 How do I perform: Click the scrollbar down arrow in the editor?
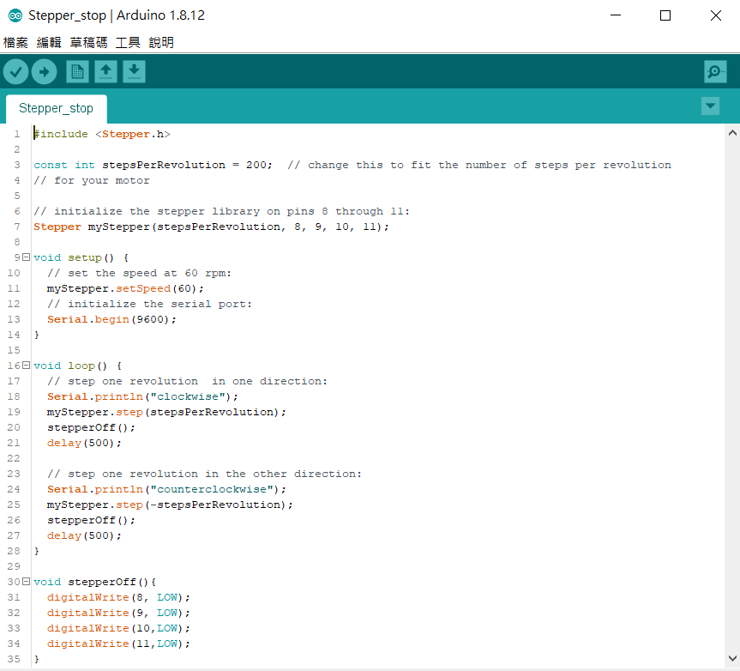click(x=731, y=659)
